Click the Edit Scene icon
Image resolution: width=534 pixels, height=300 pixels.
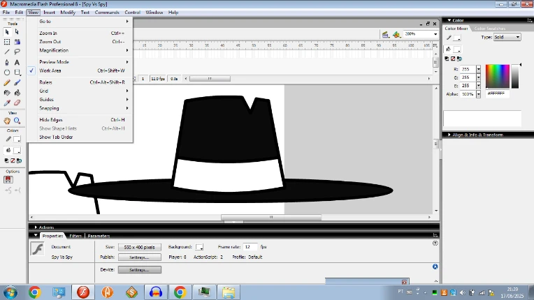tap(385, 34)
